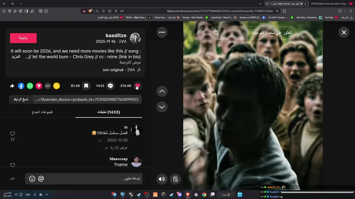Open the Windows Start menu
This screenshot has width=355, height=199.
click(x=240, y=195)
